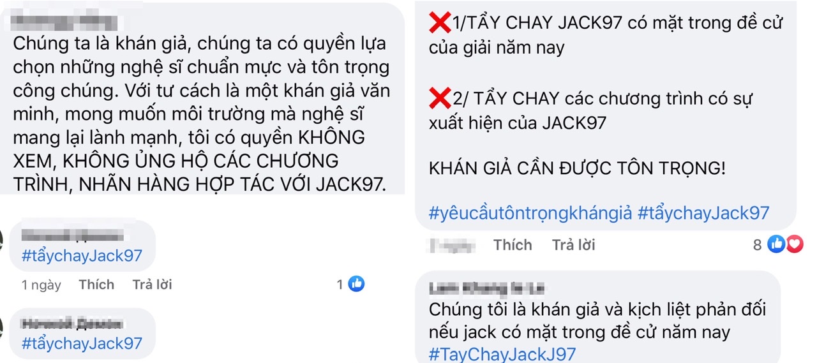Reply to the "1 ngày" comment via Trả lời
Screen dimensions: 817x363
tap(152, 285)
